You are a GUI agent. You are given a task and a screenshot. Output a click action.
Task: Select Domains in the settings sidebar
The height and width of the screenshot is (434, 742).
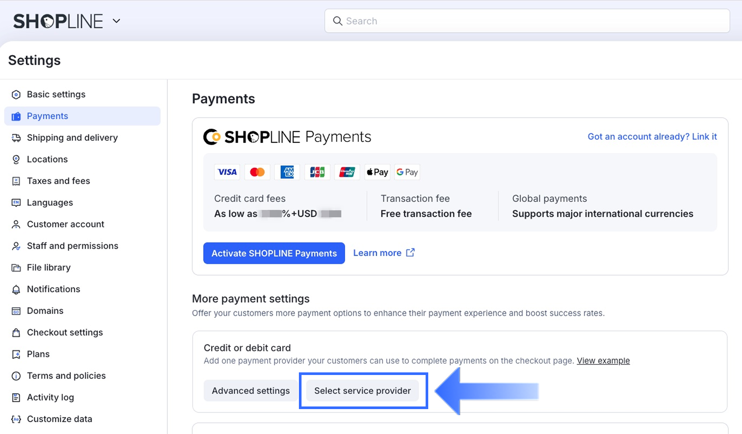(45, 311)
